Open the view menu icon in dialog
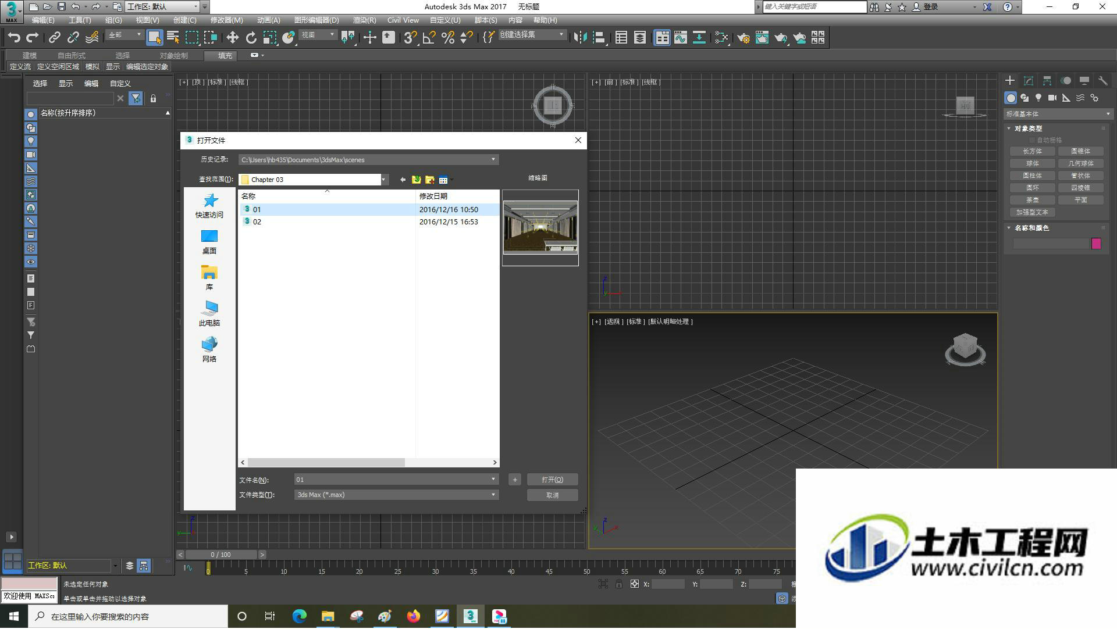 444,180
